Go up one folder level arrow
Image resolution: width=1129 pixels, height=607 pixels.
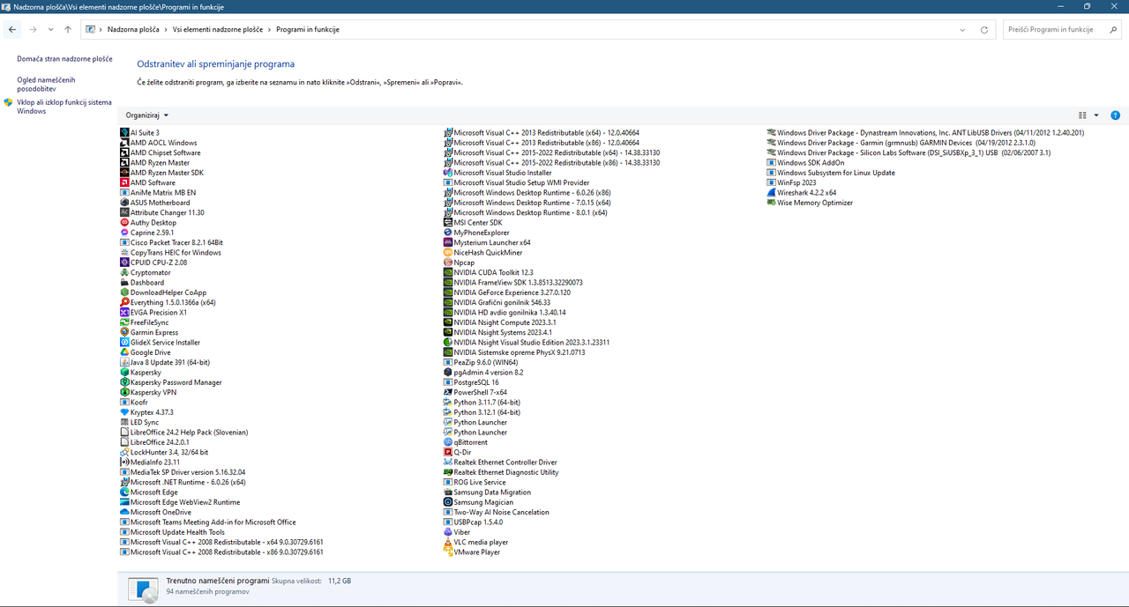[68, 29]
